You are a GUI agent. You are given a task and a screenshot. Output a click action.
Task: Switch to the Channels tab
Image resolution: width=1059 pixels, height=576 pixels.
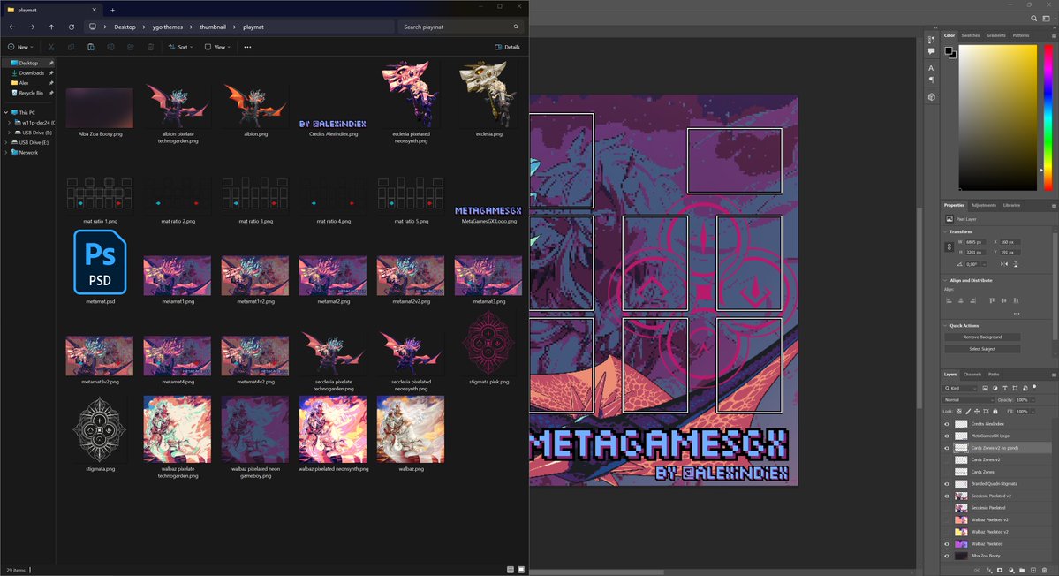point(972,374)
